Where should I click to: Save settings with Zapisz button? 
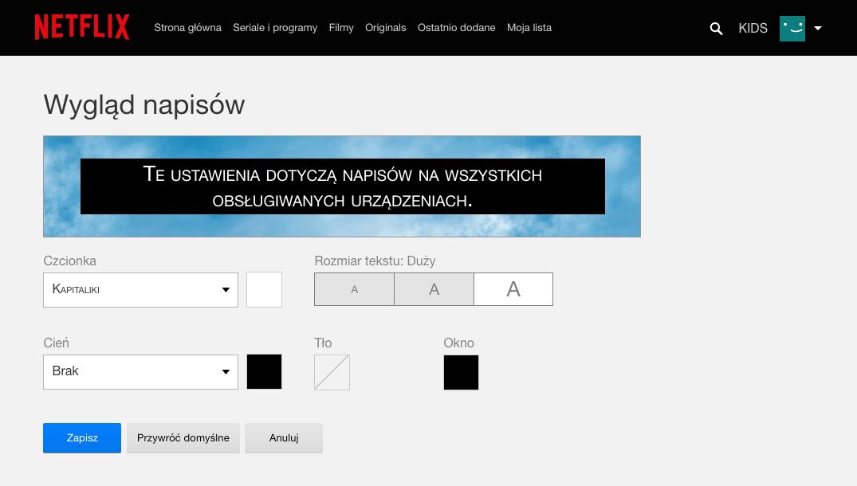82,438
